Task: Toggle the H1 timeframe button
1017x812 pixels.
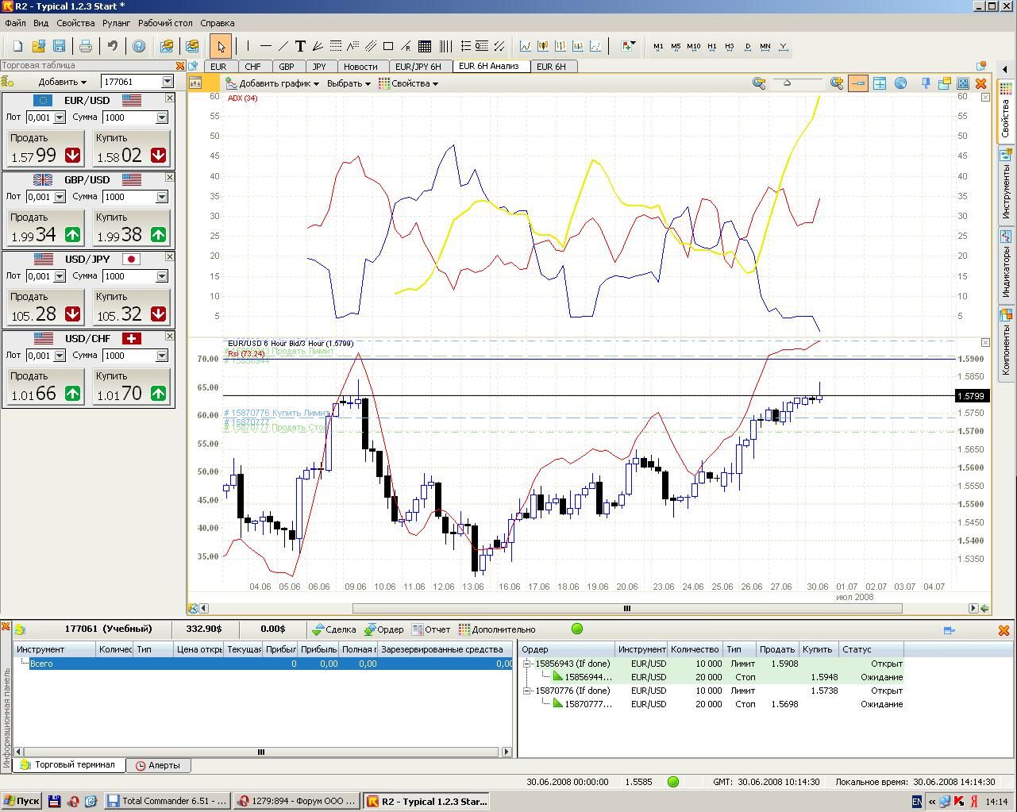Action: click(712, 46)
